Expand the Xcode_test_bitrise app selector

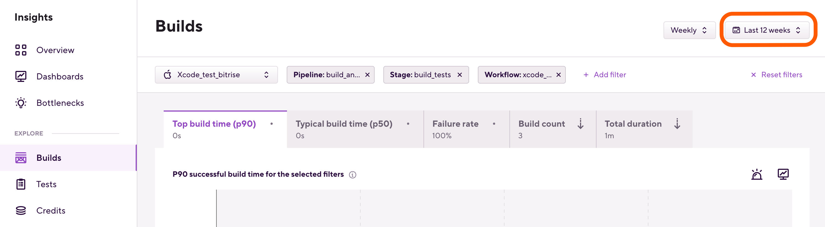click(266, 74)
